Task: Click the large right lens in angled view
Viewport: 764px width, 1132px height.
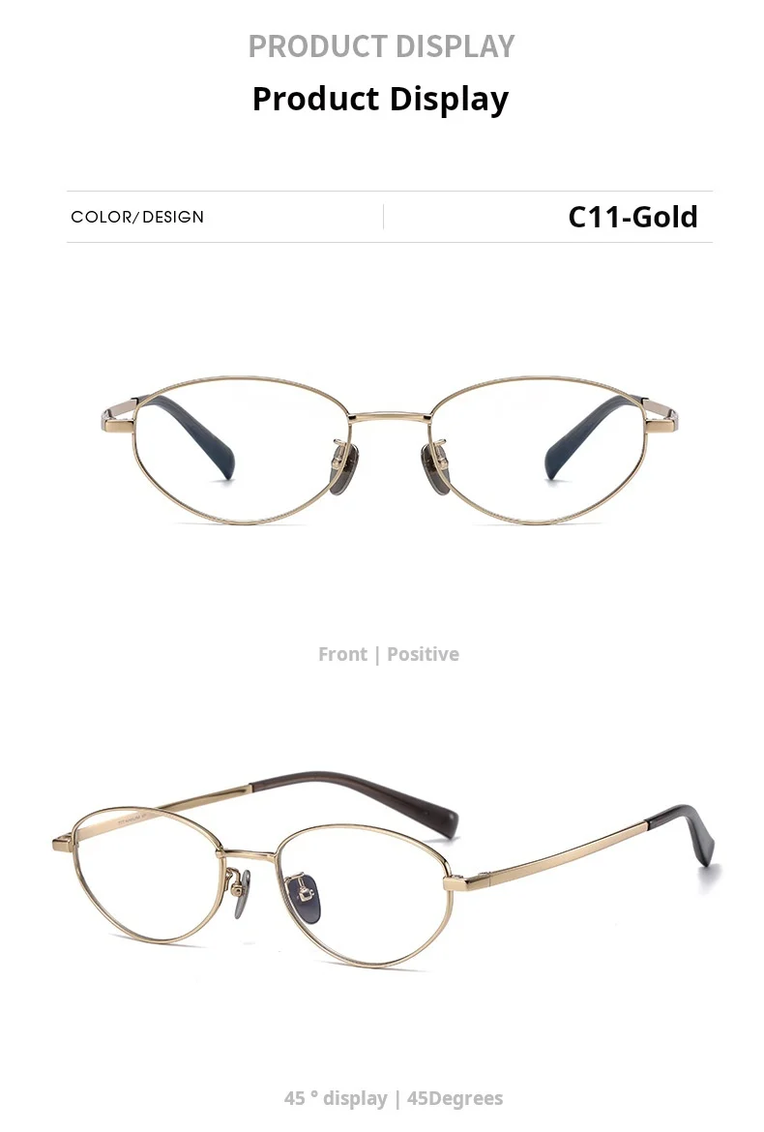Action: click(x=365, y=895)
